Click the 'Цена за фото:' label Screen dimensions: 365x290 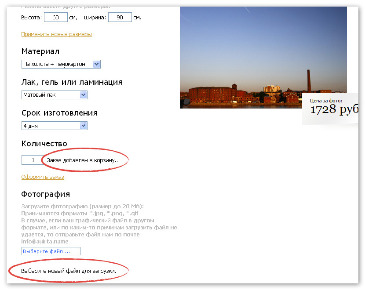point(326,101)
